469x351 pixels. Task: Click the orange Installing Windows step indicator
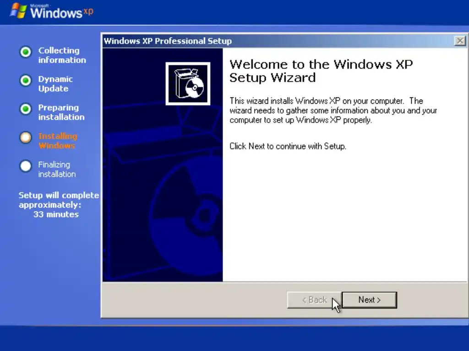(x=26, y=137)
